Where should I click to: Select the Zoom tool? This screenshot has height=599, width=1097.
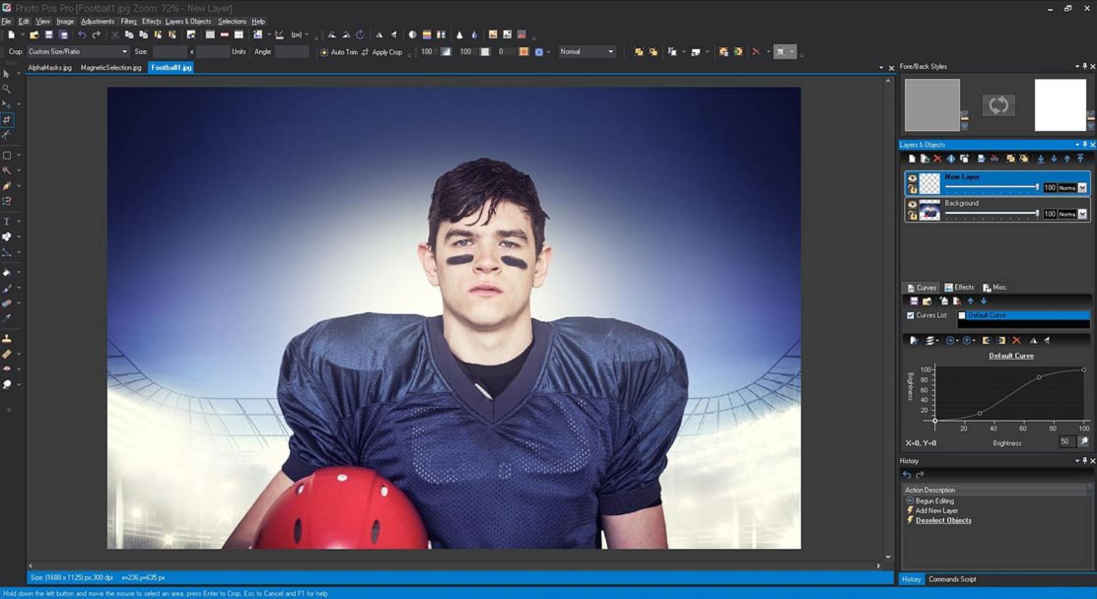tap(7, 89)
